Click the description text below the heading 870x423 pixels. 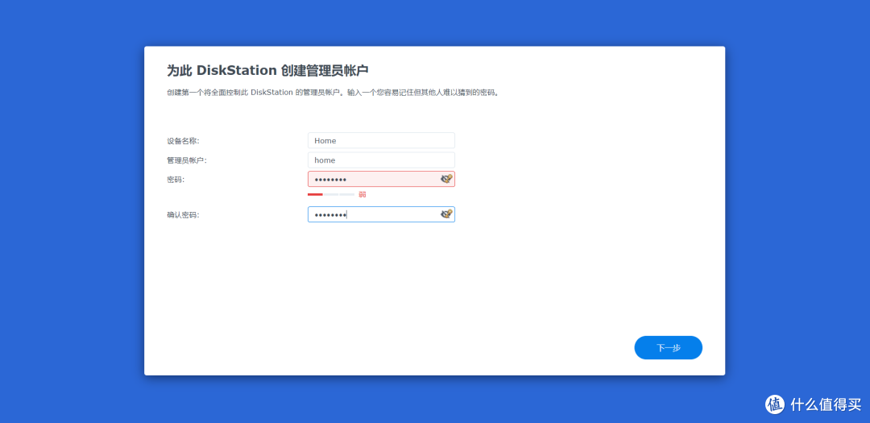[333, 93]
